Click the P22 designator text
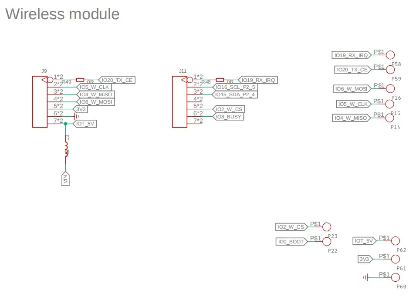Image resolution: width=416 pixels, height=307 pixels. (x=333, y=251)
